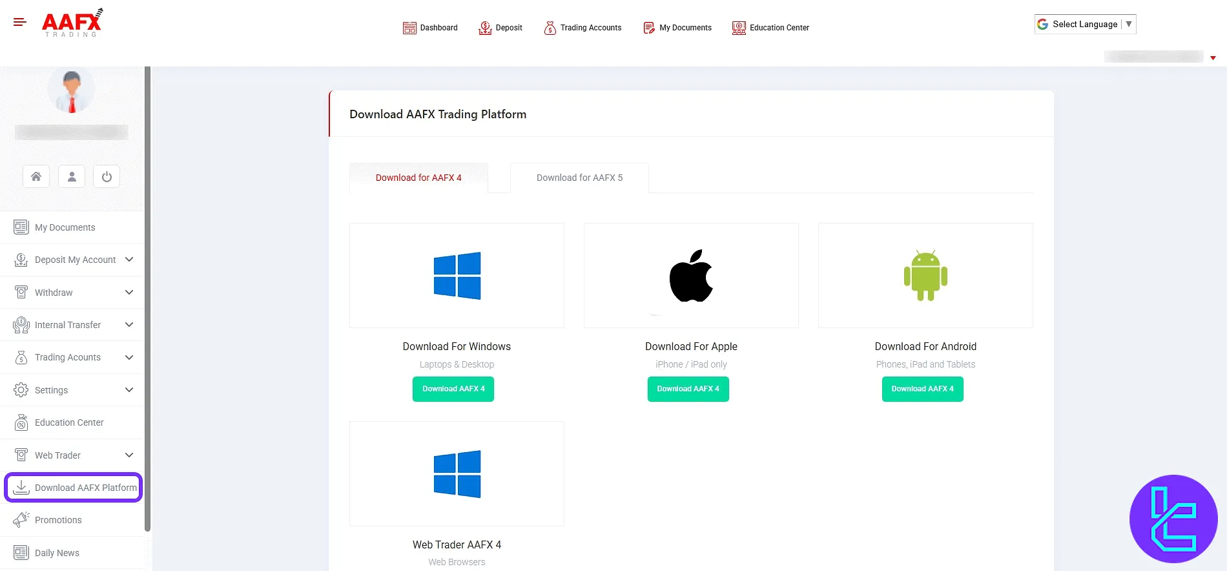Open Education Center from top navigation

click(x=770, y=28)
